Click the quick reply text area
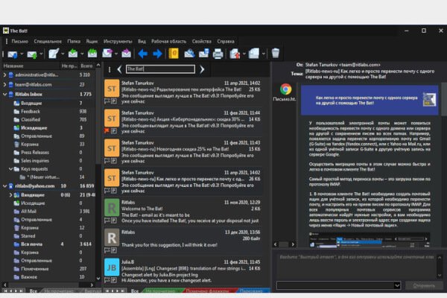Image resolution: width=447 pixels, height=298 pixels. (356, 265)
